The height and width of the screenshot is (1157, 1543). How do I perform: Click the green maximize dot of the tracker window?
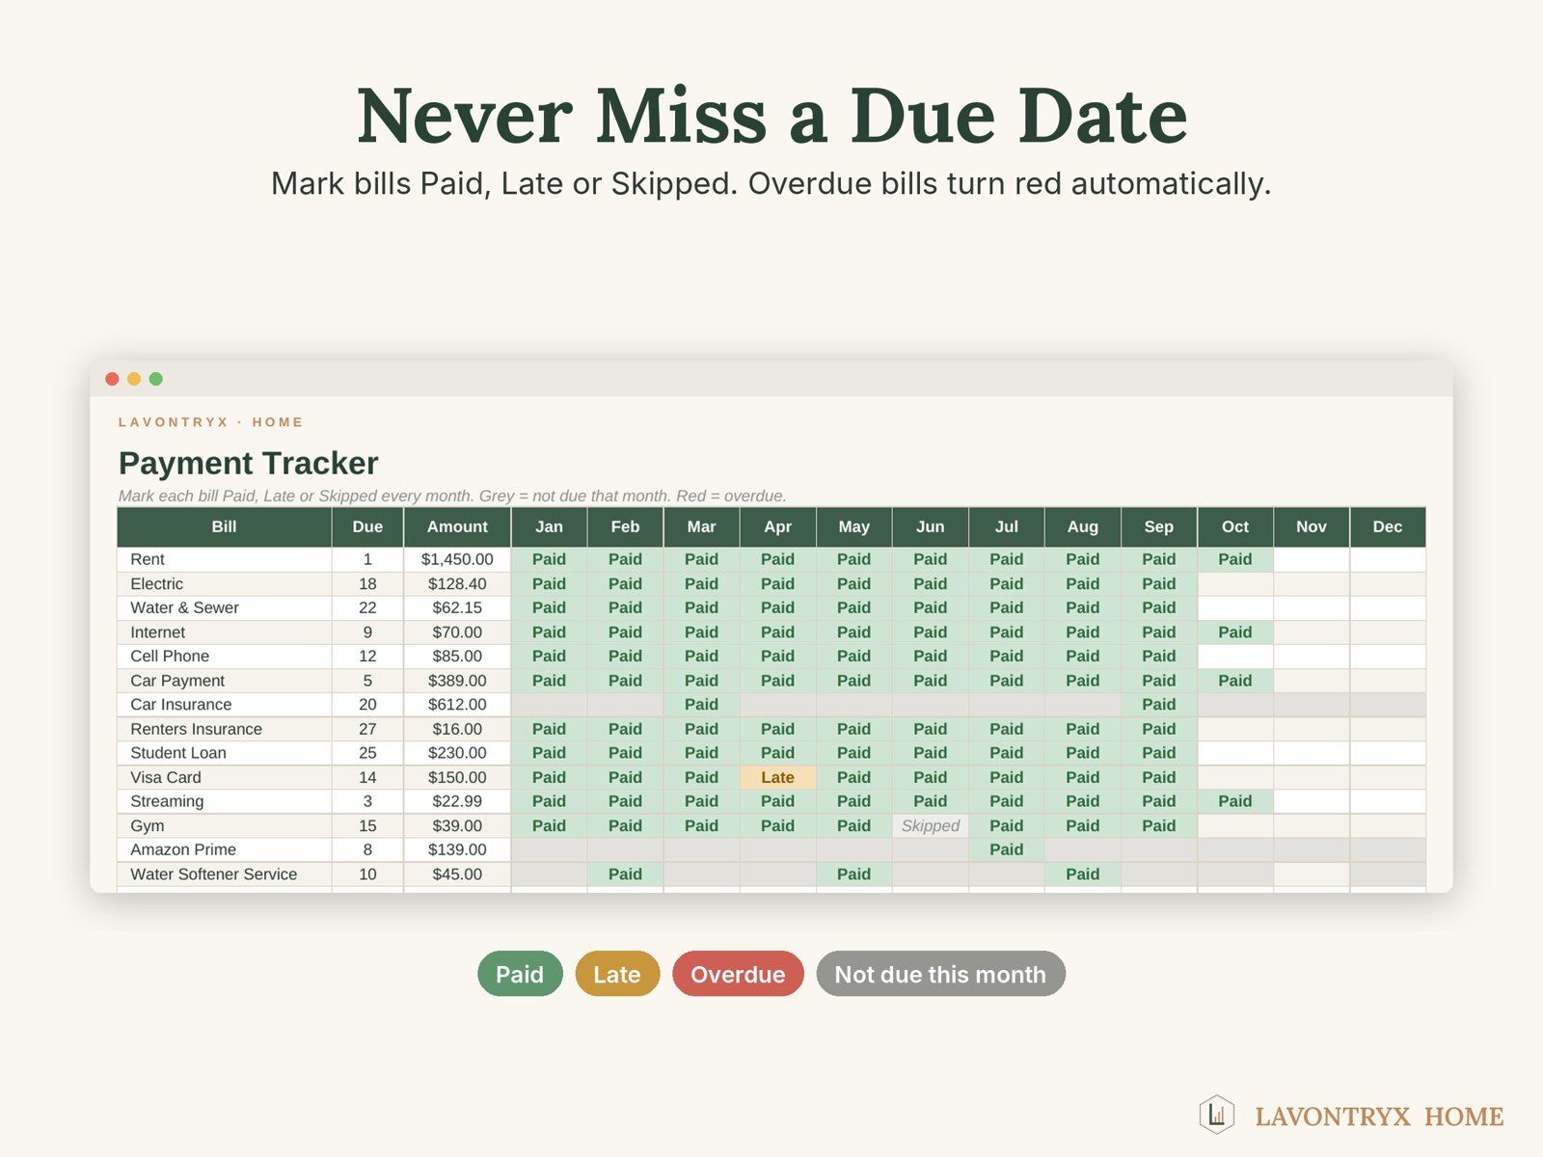pos(156,379)
